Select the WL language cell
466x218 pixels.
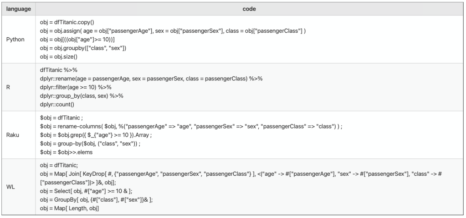pos(10,187)
